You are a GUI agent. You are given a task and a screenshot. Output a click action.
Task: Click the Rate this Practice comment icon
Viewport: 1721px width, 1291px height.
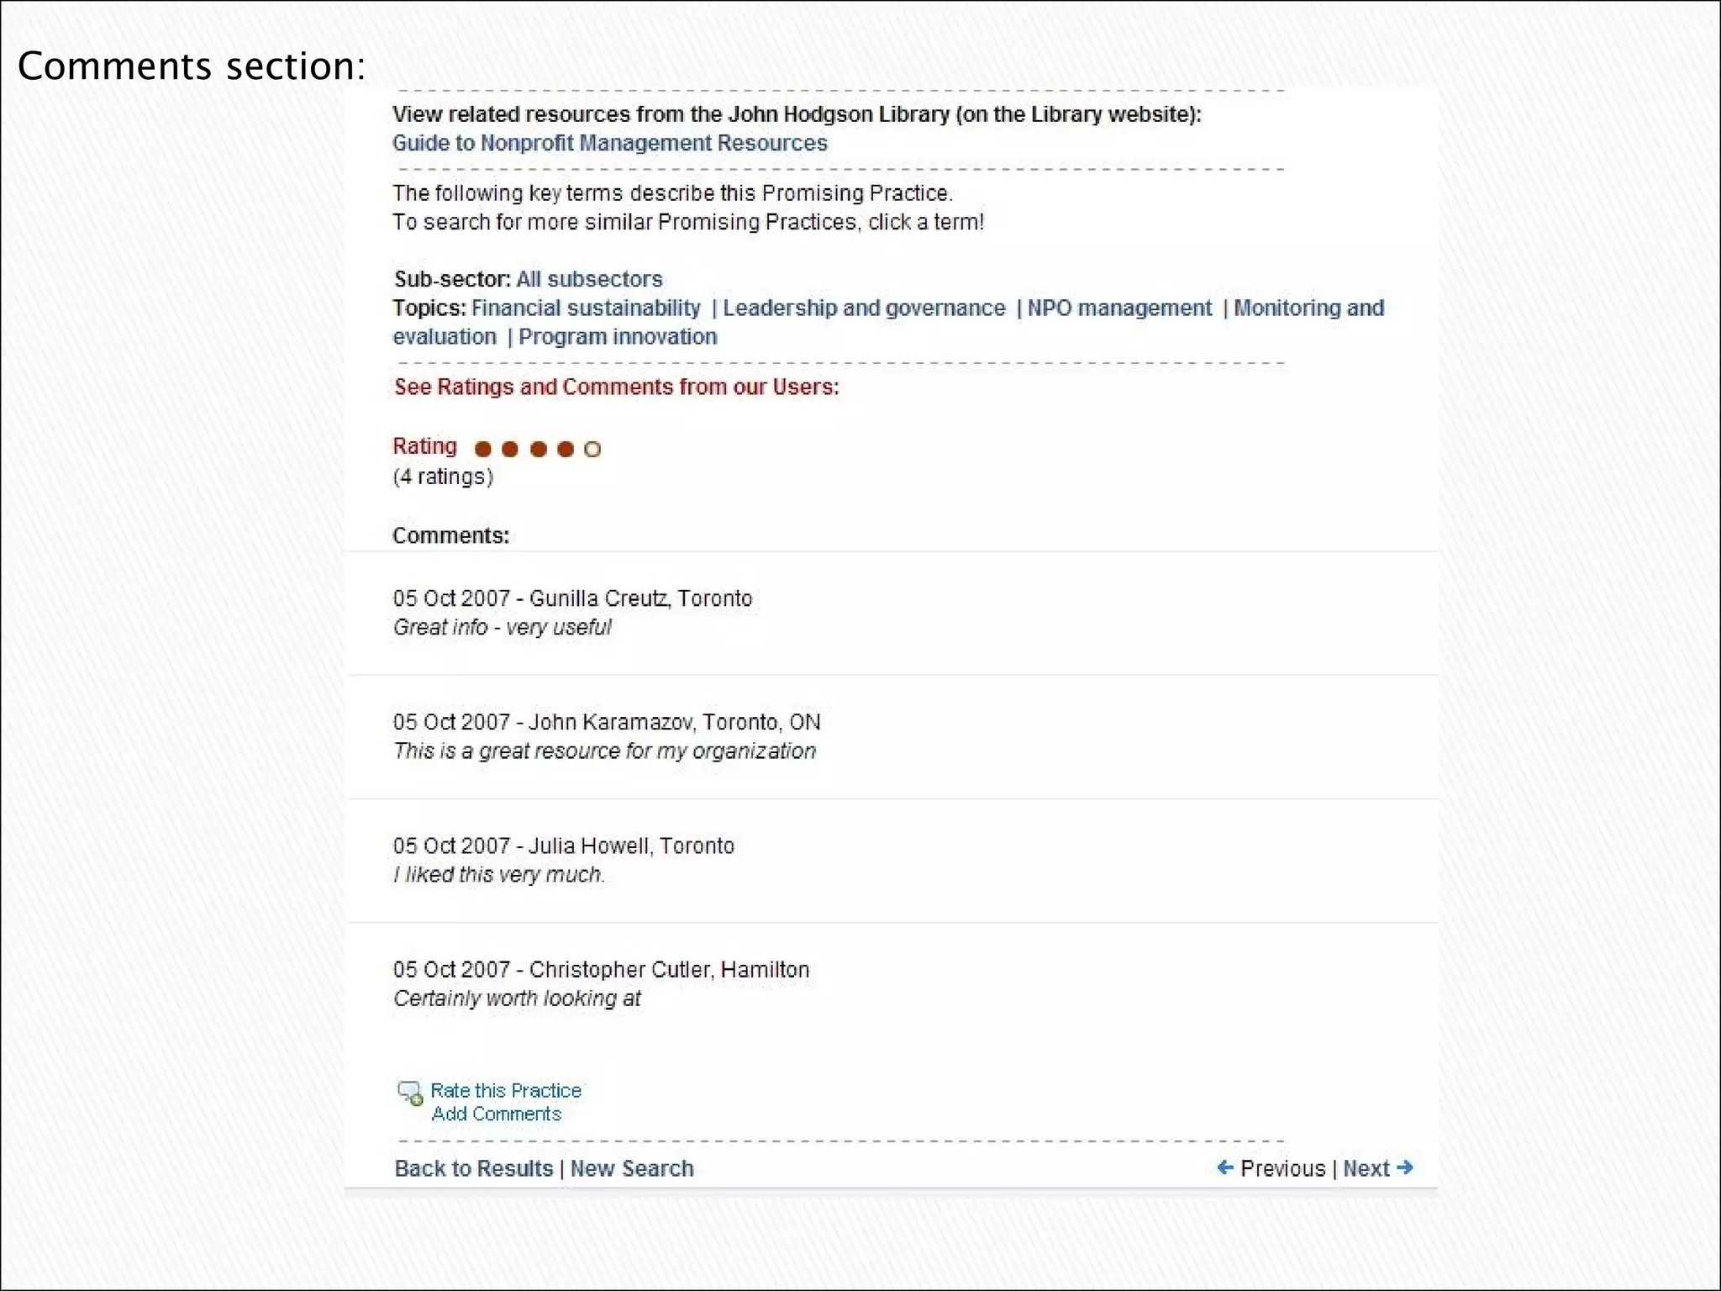(x=410, y=1093)
